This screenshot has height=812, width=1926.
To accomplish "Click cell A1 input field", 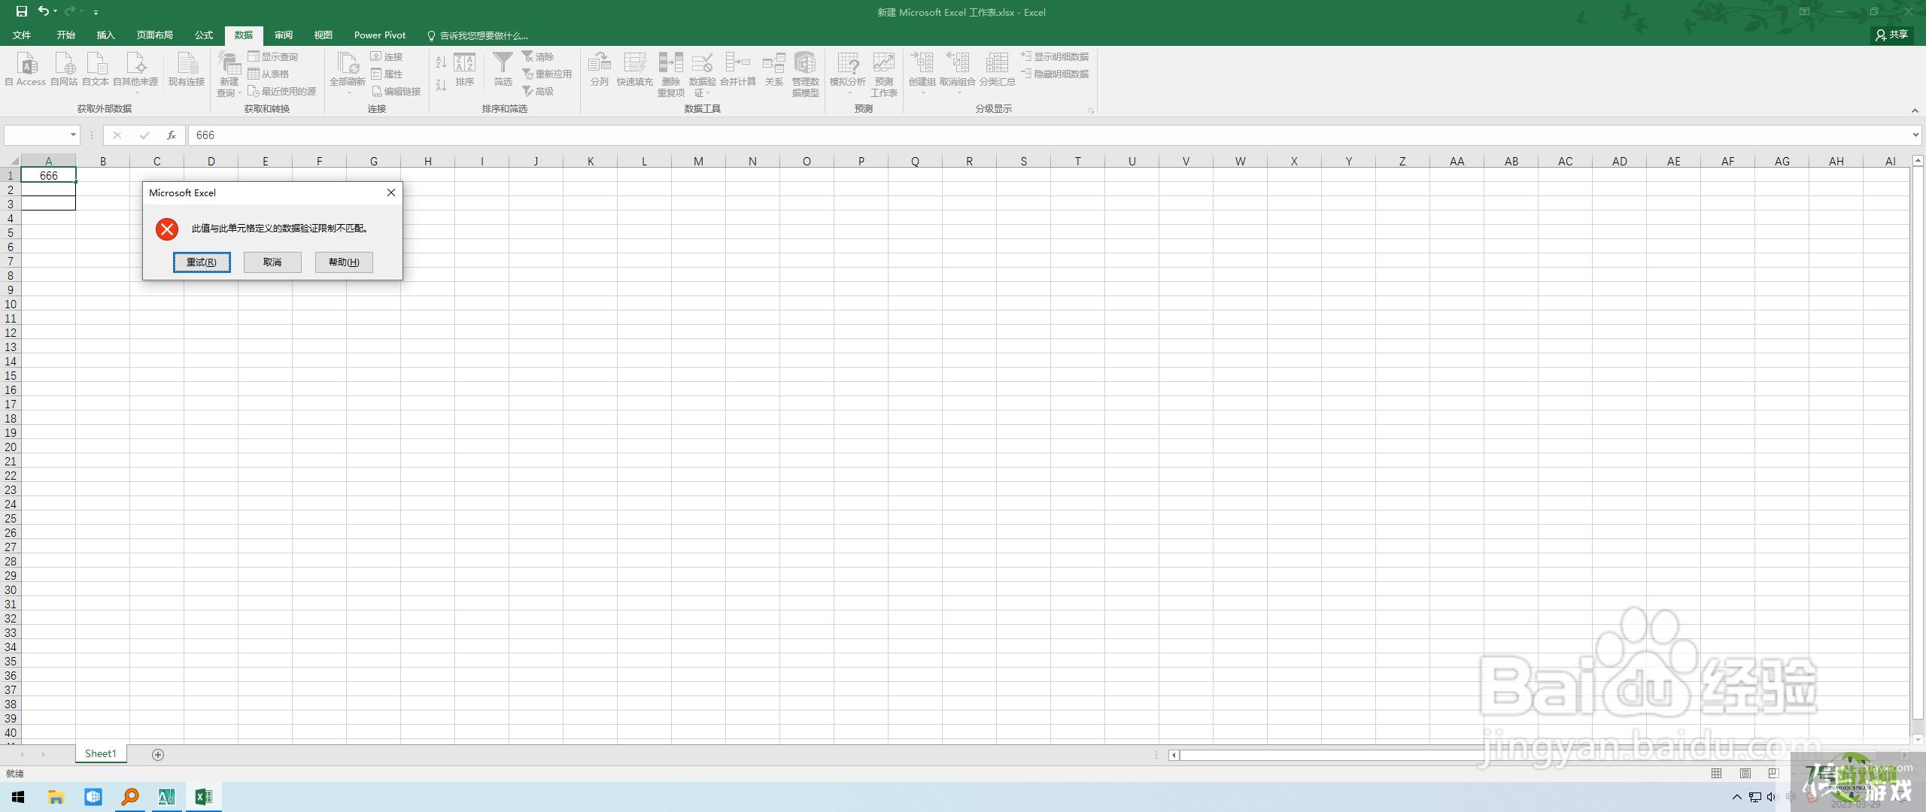I will [48, 174].
